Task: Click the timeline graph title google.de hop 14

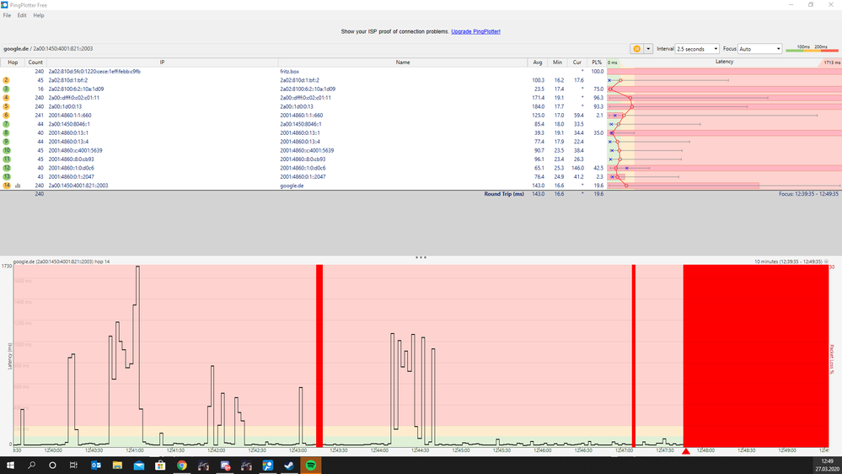Action: (62, 261)
